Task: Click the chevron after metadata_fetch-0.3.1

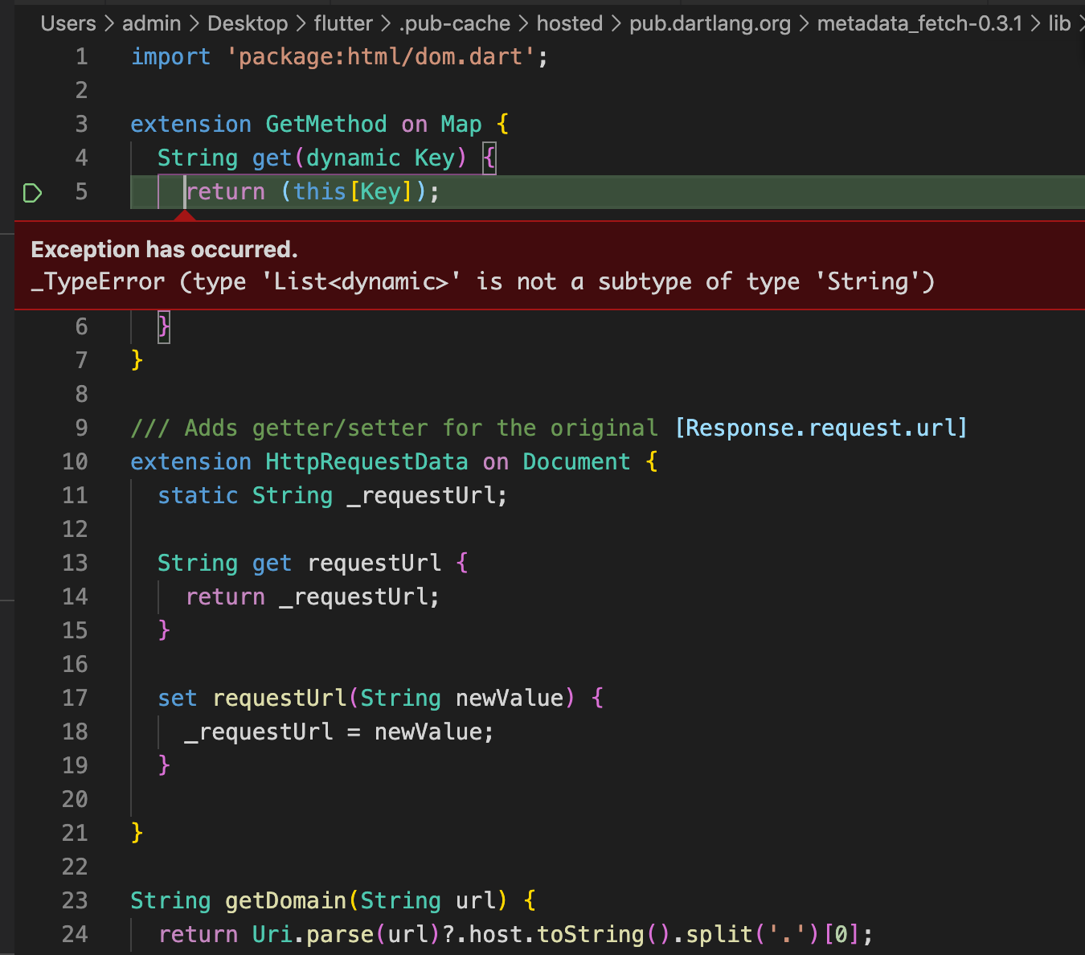Action: (x=1034, y=23)
